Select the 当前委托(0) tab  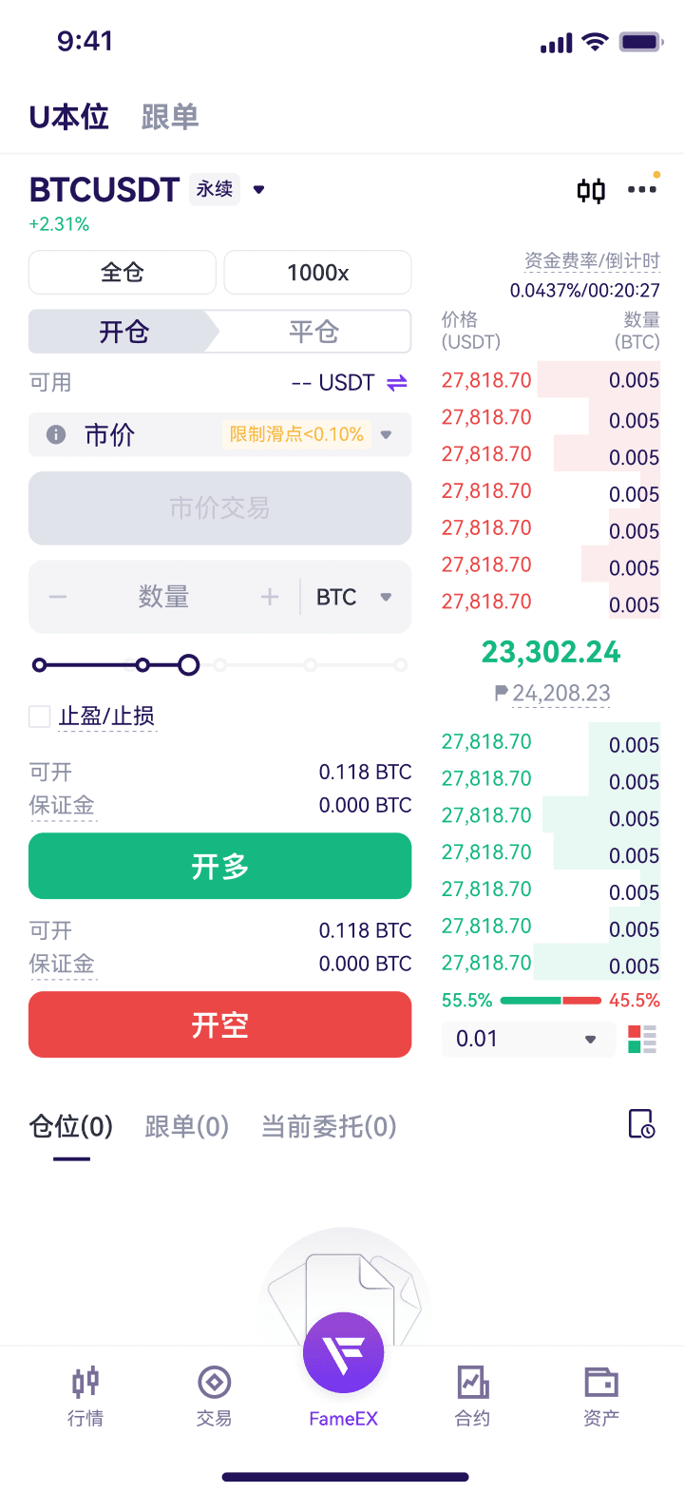(x=329, y=1126)
